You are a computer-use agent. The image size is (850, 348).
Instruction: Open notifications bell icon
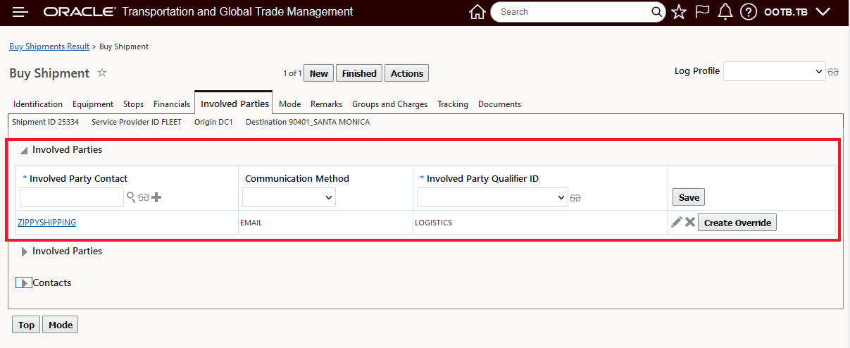(x=725, y=12)
